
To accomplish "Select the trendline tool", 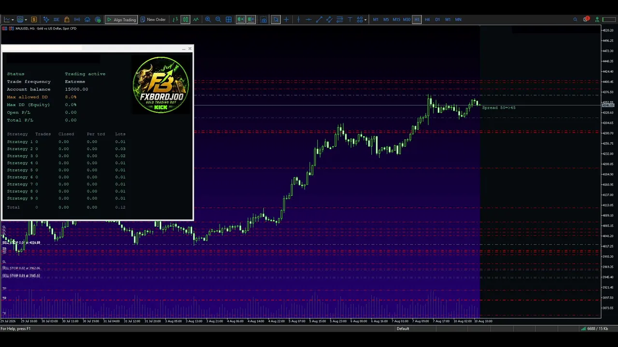I will 319,19.
